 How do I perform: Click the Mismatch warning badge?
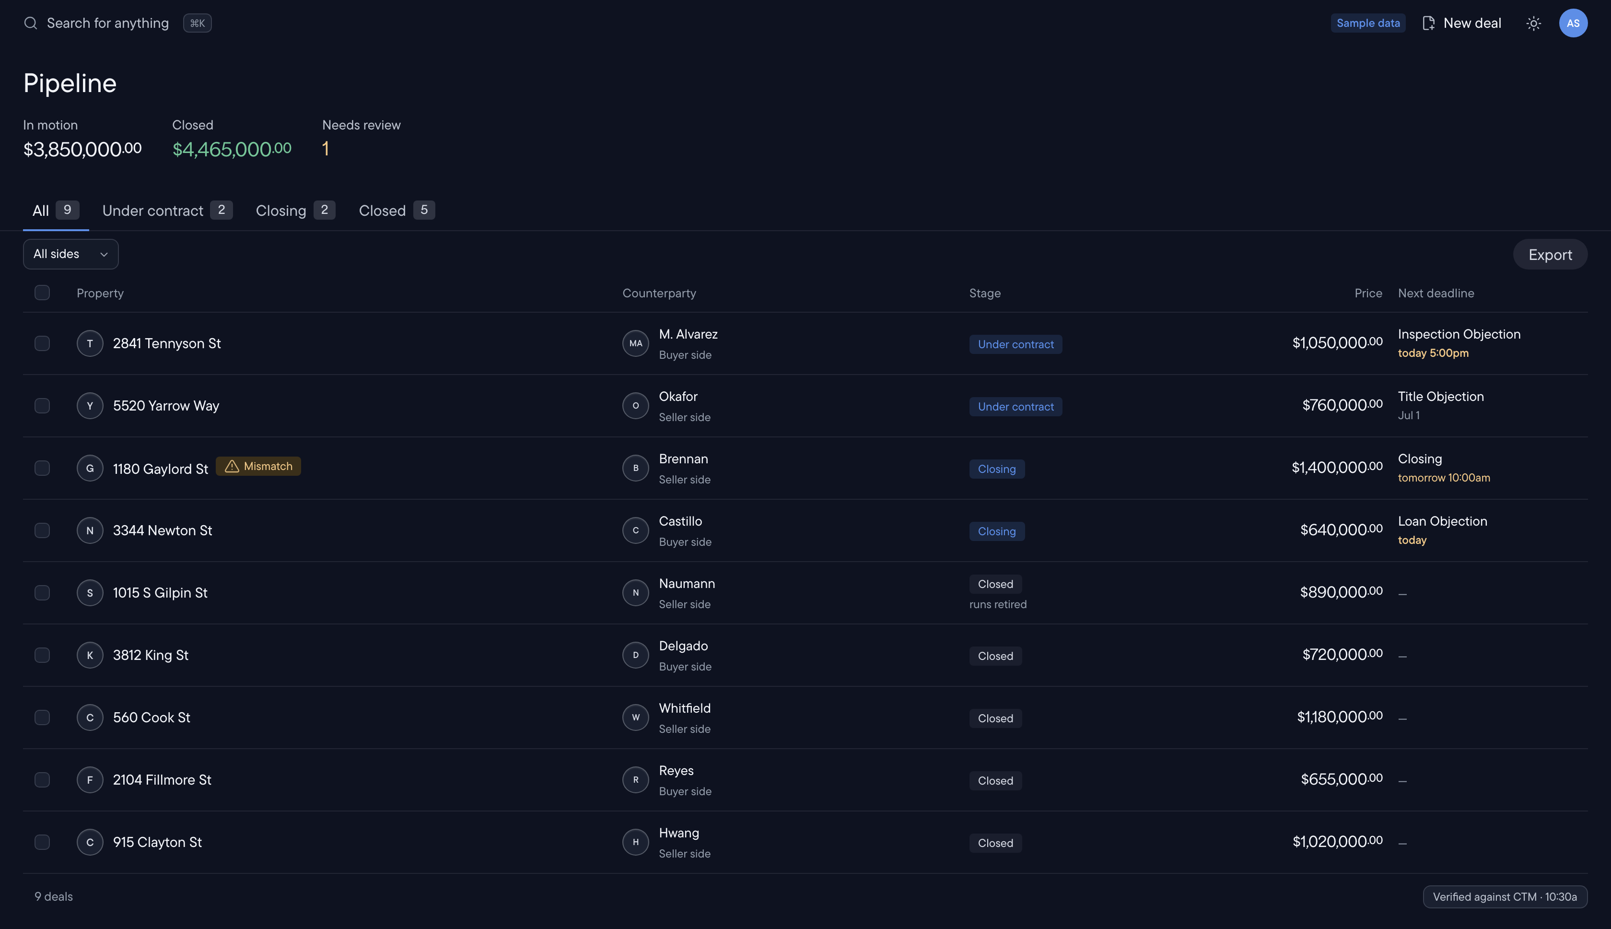tap(258, 466)
